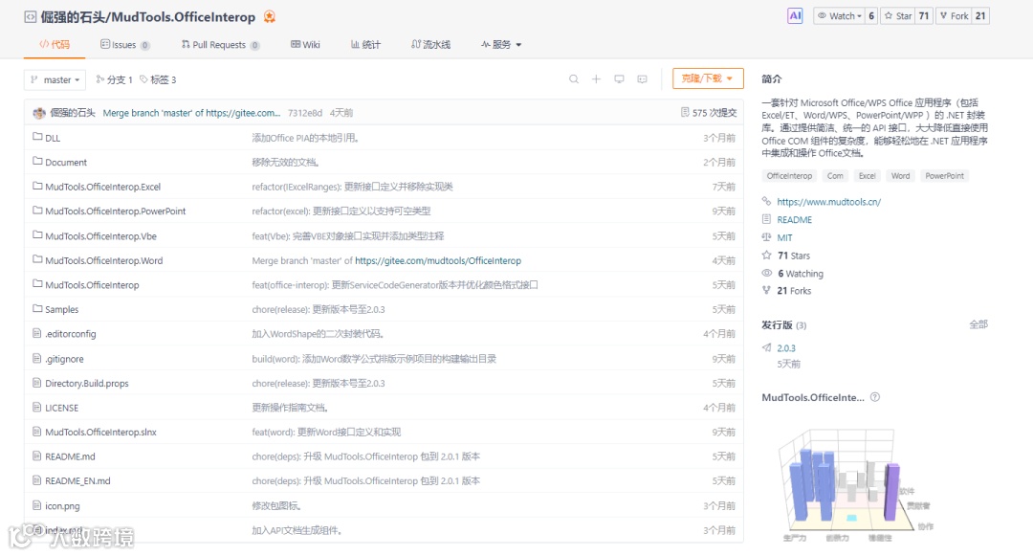This screenshot has width=1033, height=556.
Task: Open the 575 次提交 commits link
Action: click(709, 113)
